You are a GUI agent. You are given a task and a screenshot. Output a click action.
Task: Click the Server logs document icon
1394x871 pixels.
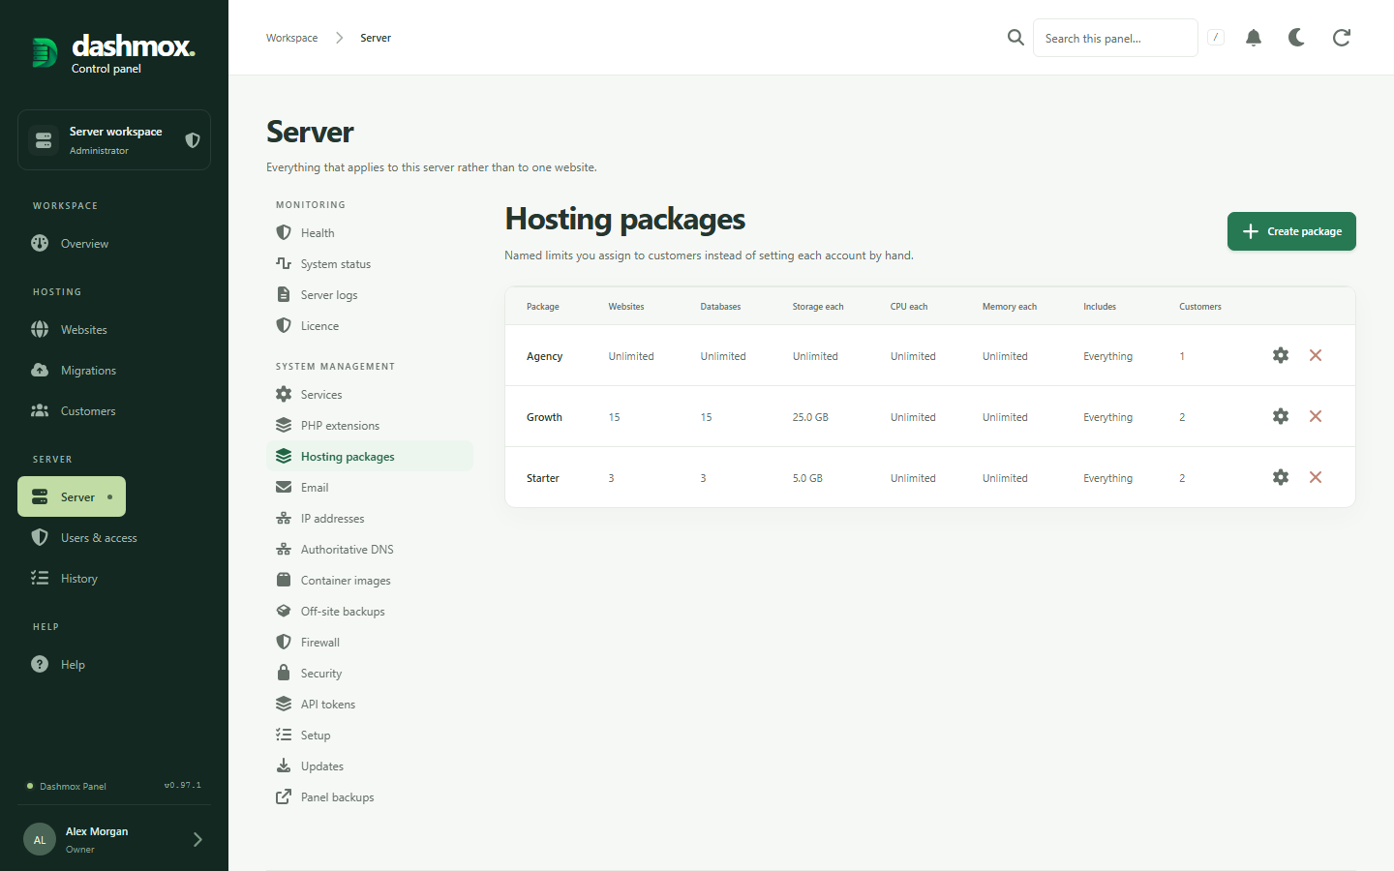pyautogui.click(x=284, y=294)
